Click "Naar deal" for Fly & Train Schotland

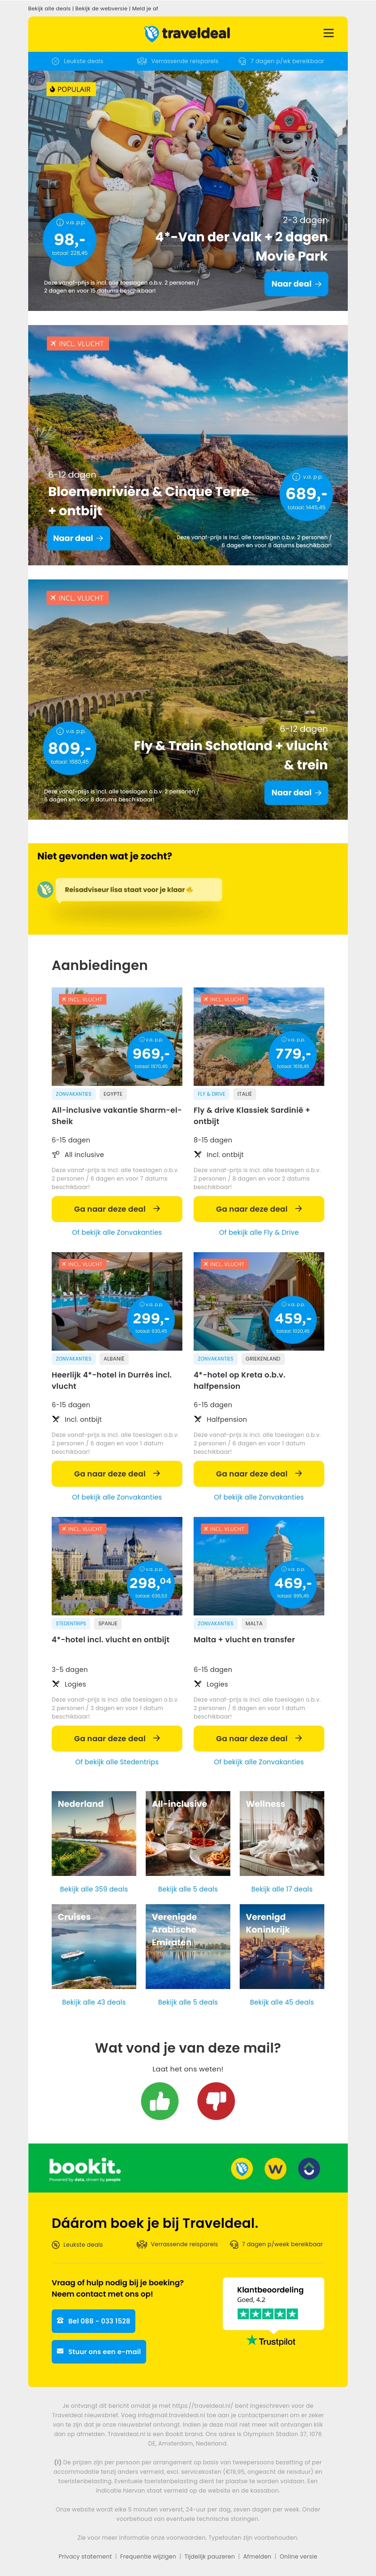[x=297, y=792]
